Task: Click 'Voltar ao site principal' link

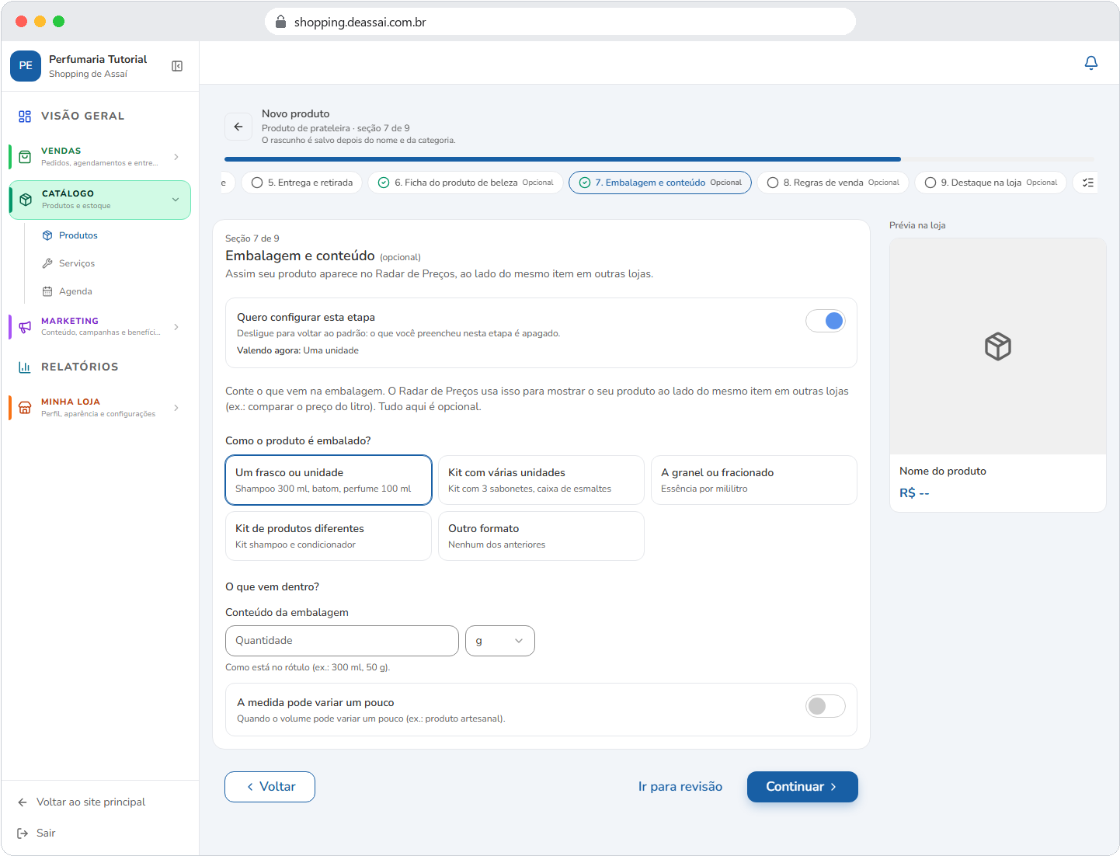Action: click(91, 802)
